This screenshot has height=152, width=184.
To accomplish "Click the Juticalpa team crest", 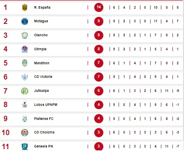I will (x=25, y=91).
